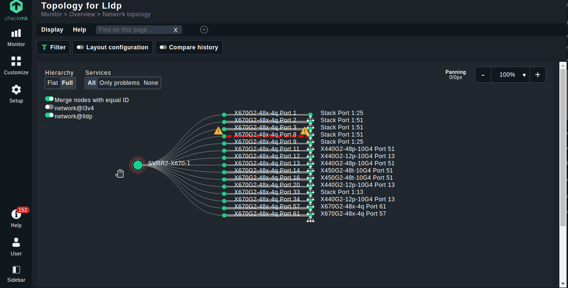Viewport: 568px width, 288px height.
Task: Select X670G2-48x-4q Port 1 label
Action: [x=265, y=113]
